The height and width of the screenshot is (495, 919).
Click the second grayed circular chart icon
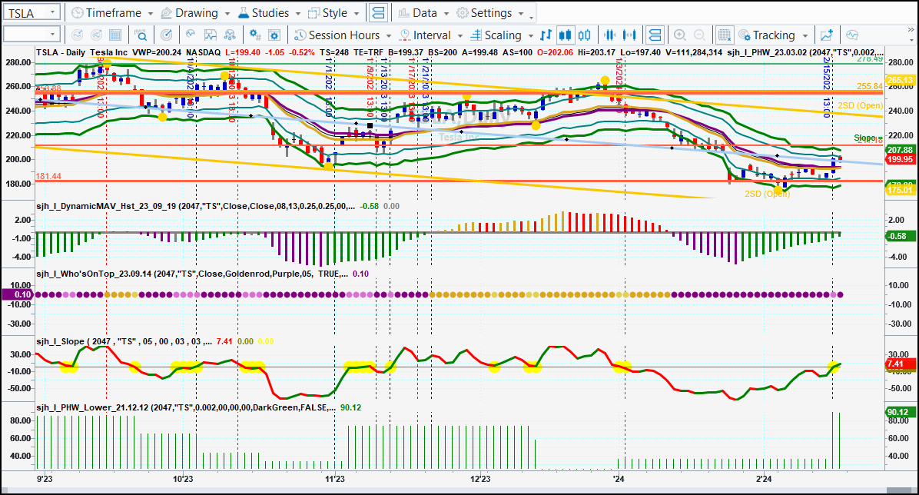[96, 35]
